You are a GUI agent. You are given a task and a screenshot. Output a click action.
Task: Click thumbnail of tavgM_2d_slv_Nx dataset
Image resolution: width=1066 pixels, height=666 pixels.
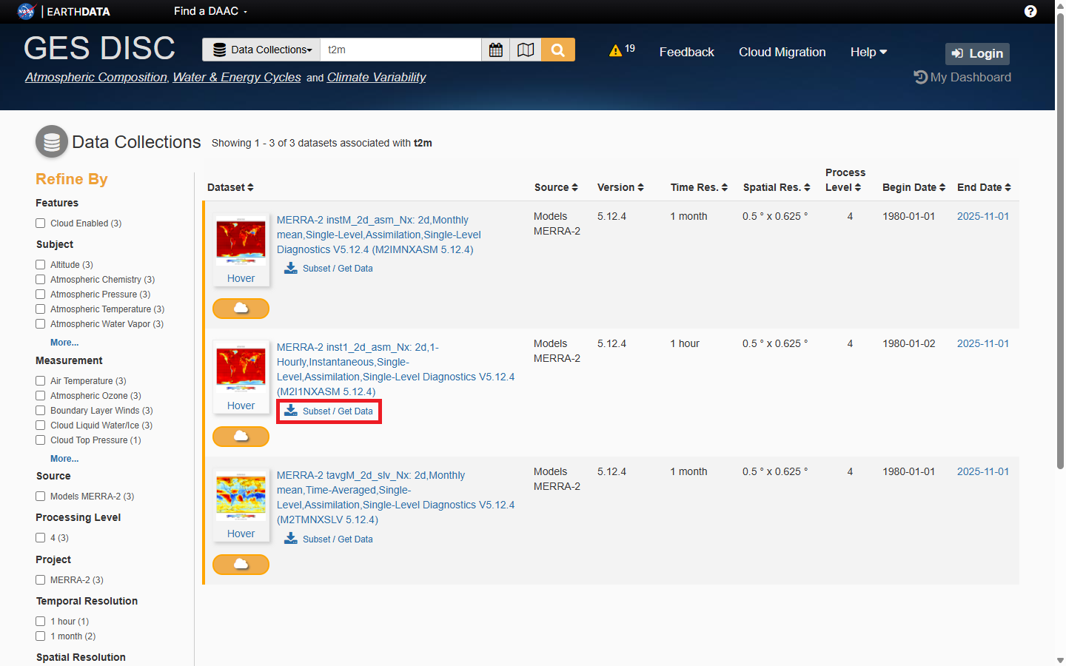point(241,497)
